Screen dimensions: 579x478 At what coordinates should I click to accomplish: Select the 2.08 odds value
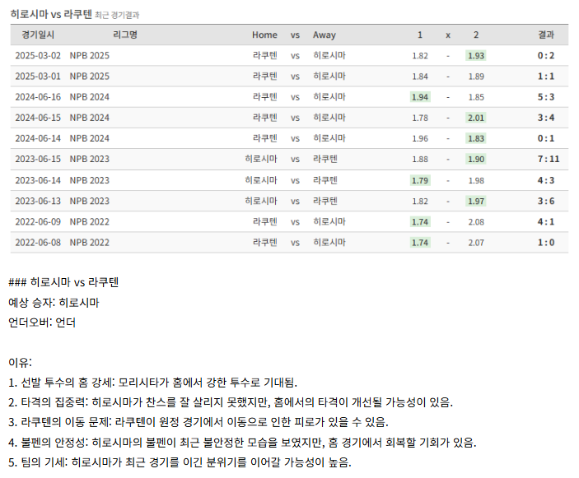pyautogui.click(x=476, y=221)
